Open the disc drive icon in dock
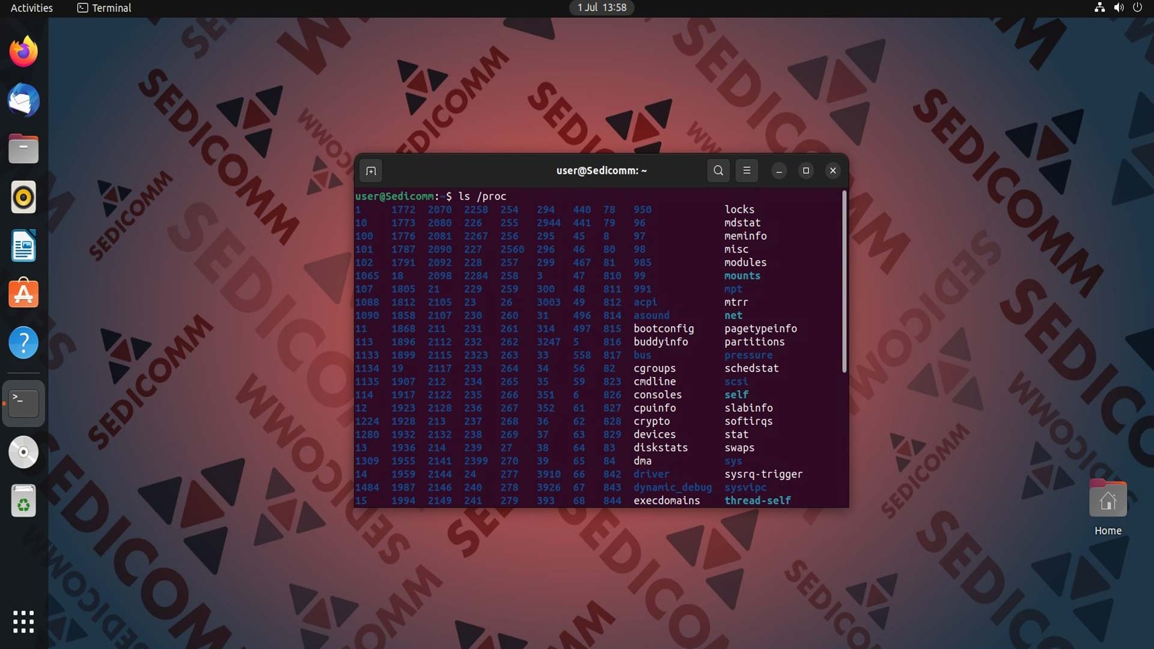This screenshot has height=649, width=1154. pos(23,452)
